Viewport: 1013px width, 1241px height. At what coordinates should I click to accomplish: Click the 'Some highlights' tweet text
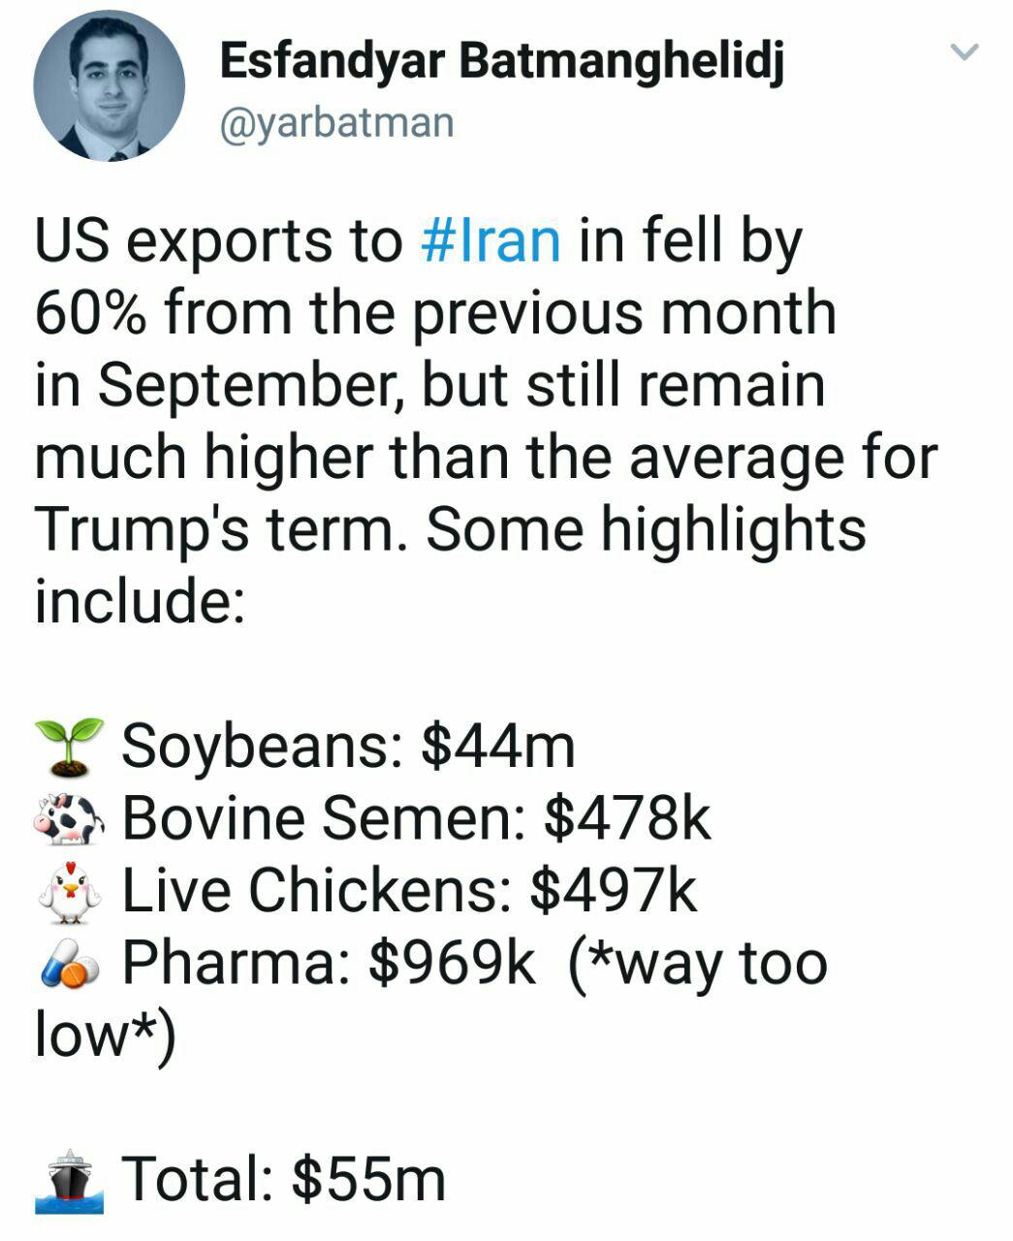[x=646, y=530]
